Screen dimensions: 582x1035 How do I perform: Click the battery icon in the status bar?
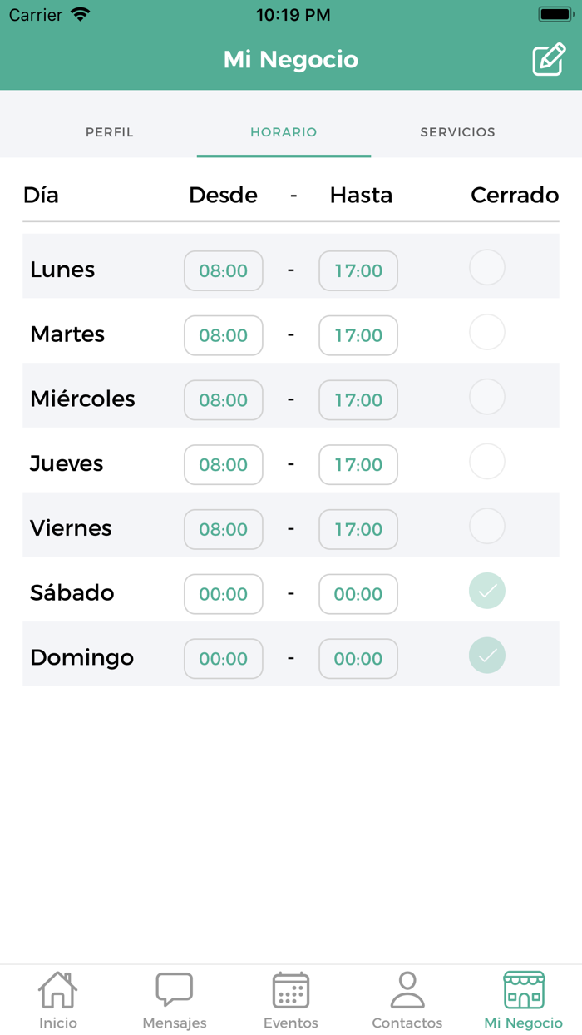pyautogui.click(x=554, y=12)
